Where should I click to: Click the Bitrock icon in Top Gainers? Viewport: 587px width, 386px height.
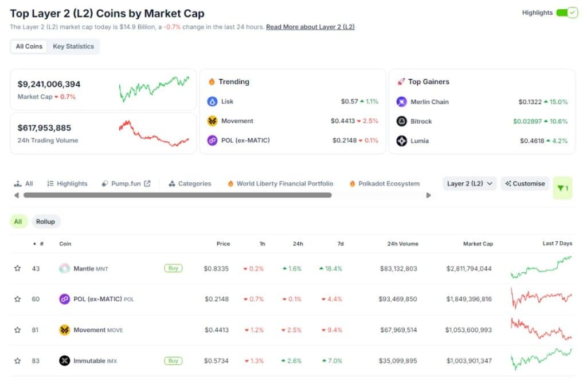(402, 121)
